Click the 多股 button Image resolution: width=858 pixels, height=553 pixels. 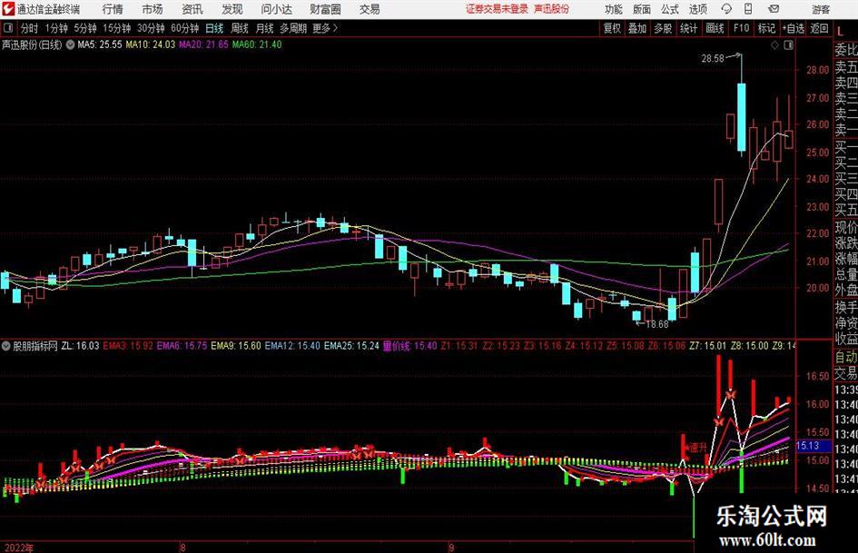pos(663,28)
